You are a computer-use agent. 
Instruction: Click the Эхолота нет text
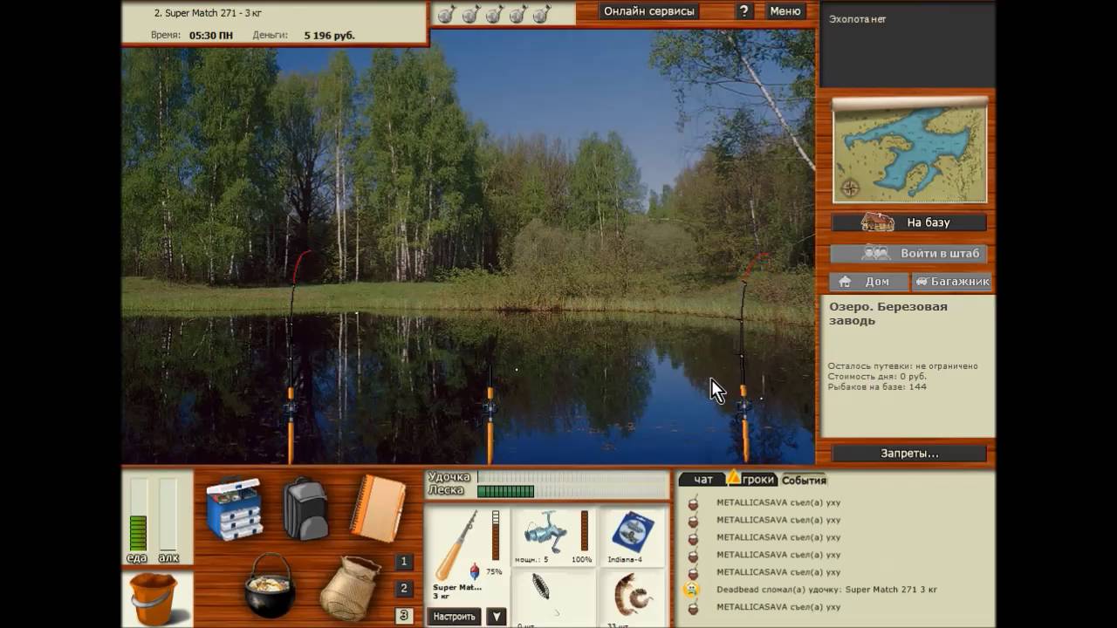pyautogui.click(x=857, y=19)
